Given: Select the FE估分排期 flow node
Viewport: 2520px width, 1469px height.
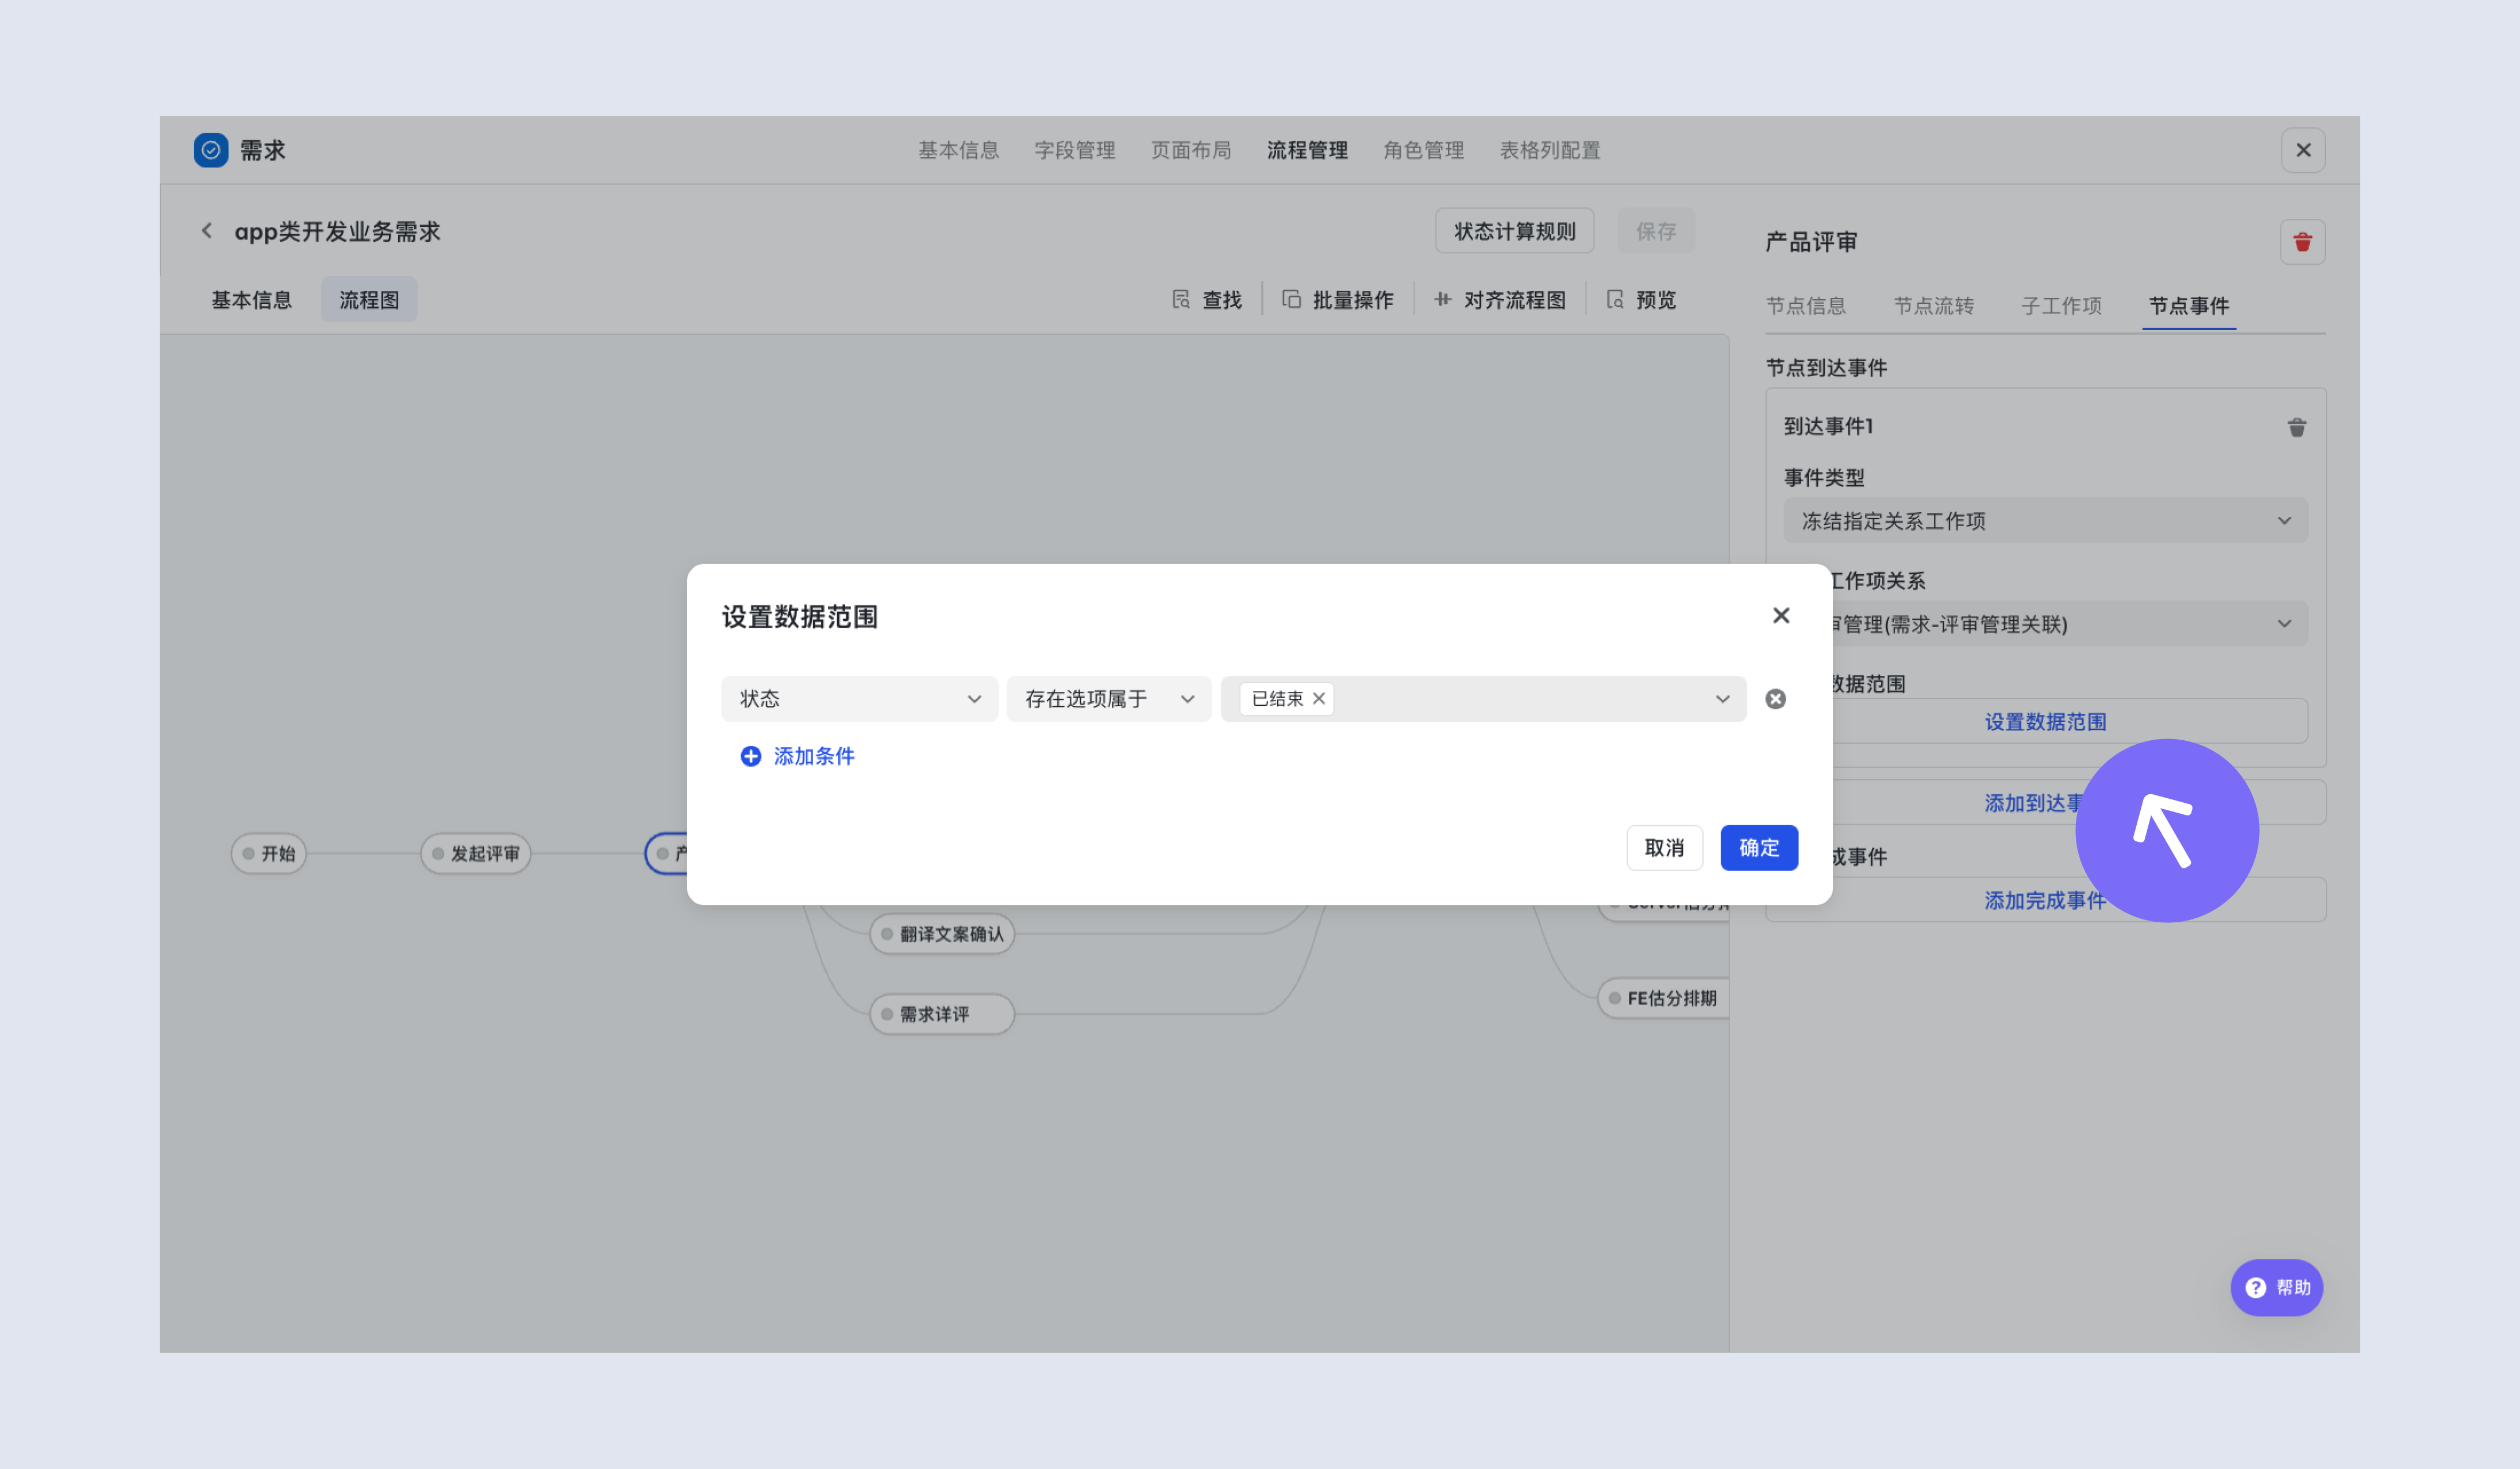Looking at the screenshot, I should coord(1663,998).
